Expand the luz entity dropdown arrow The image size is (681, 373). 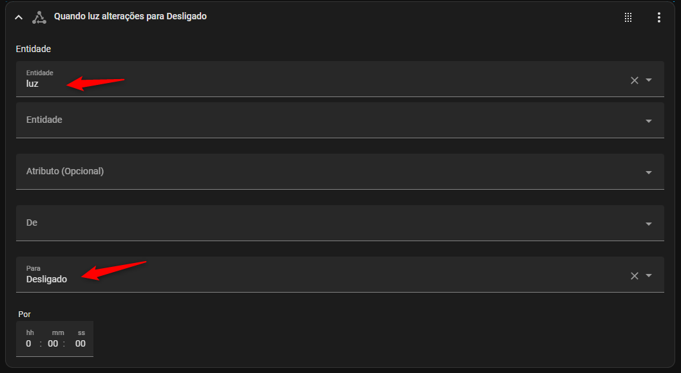tap(649, 80)
